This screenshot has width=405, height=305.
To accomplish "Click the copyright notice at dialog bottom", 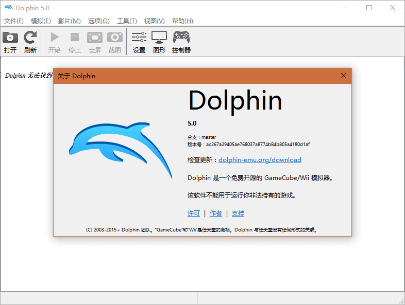I will 201,230.
